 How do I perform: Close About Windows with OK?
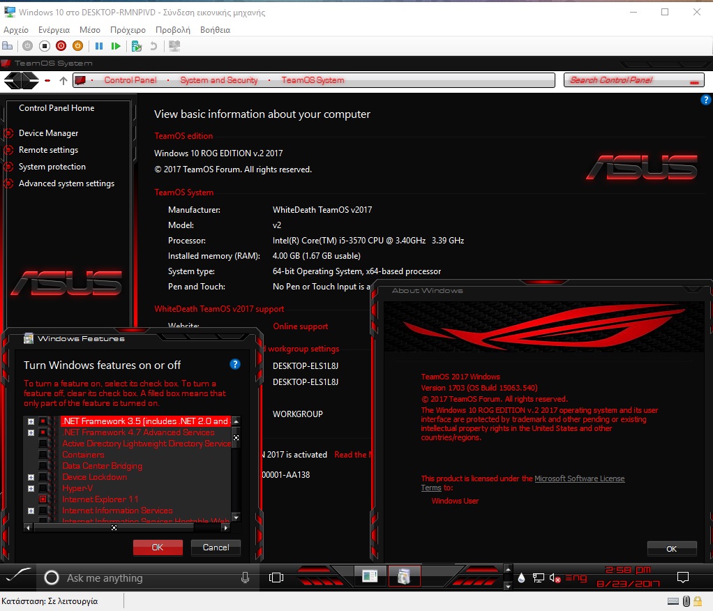pyautogui.click(x=672, y=549)
